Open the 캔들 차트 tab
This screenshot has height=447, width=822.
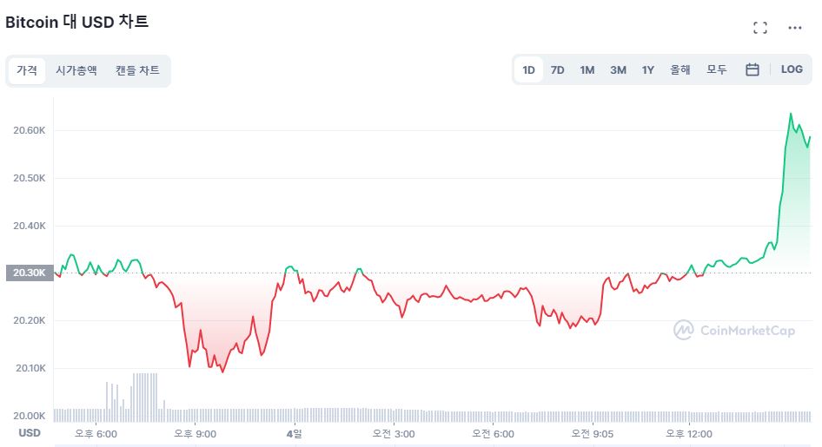point(137,70)
